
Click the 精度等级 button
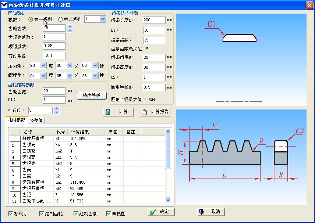92,96
